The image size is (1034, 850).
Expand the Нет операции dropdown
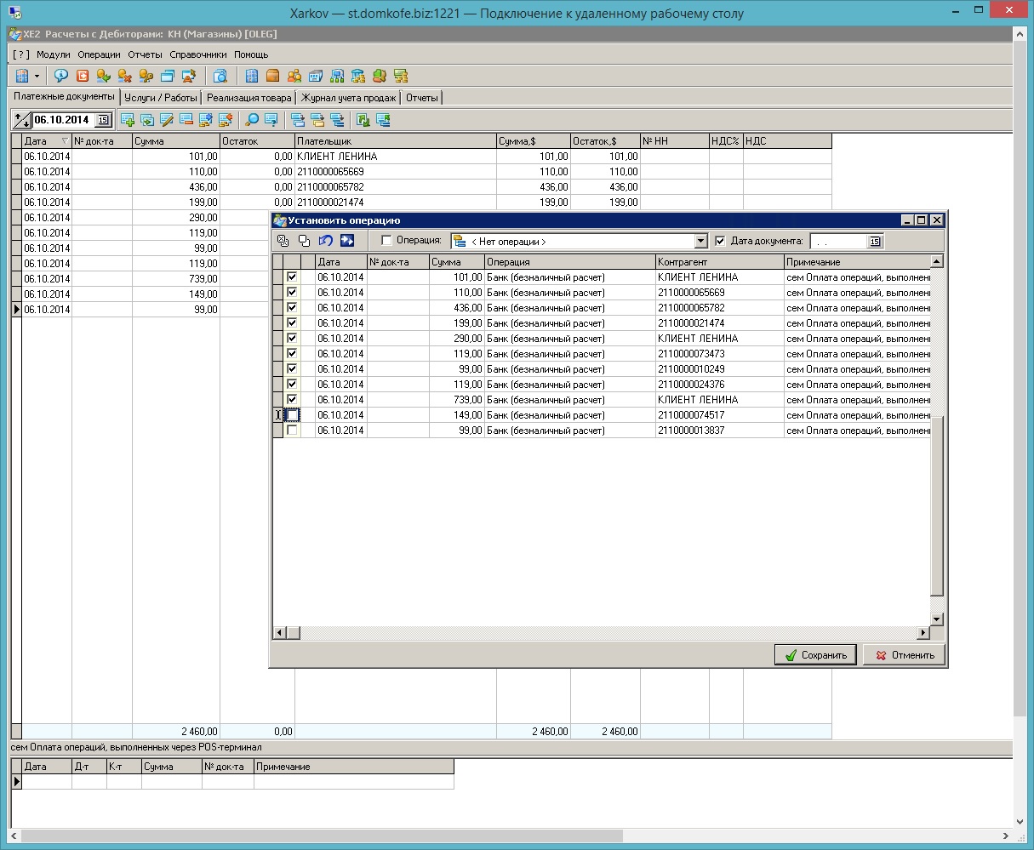point(700,242)
